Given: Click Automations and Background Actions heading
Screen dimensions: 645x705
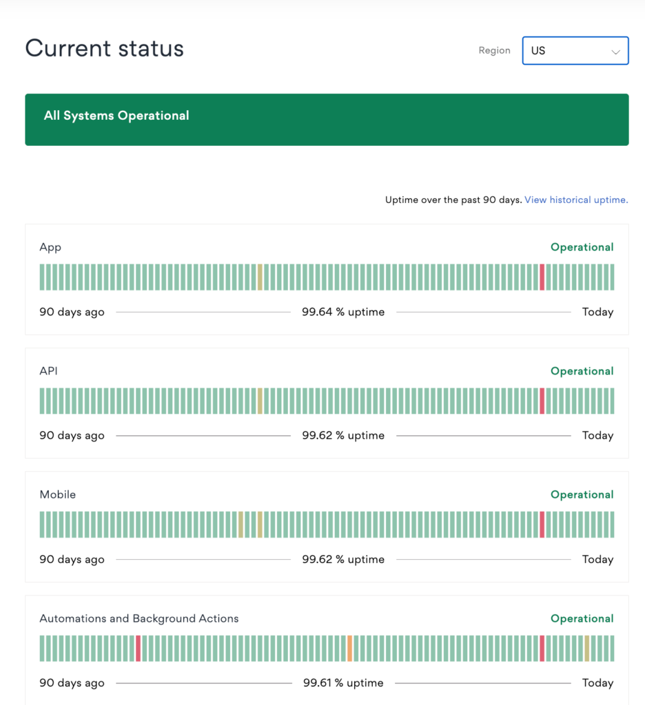Looking at the screenshot, I should tap(139, 619).
